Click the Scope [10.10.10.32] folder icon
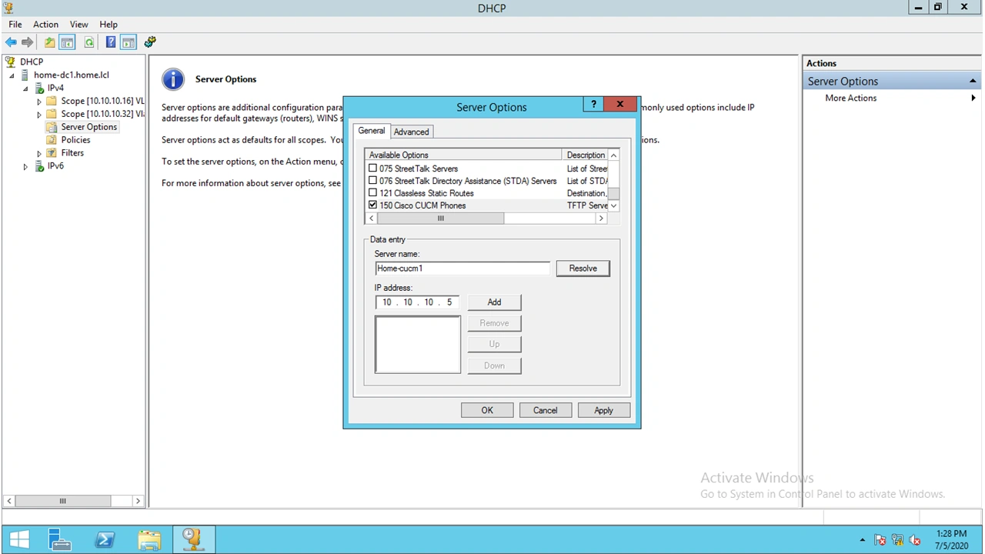The width and height of the screenshot is (985, 554). [x=52, y=114]
